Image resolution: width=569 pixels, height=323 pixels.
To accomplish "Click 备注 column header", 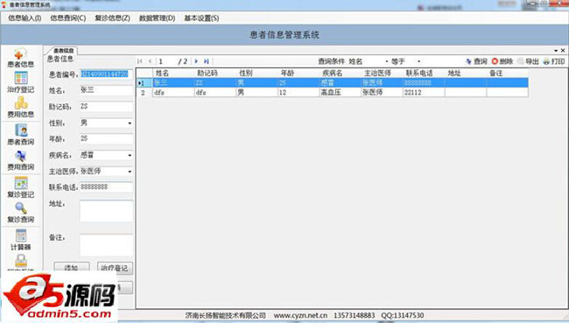I will point(508,73).
